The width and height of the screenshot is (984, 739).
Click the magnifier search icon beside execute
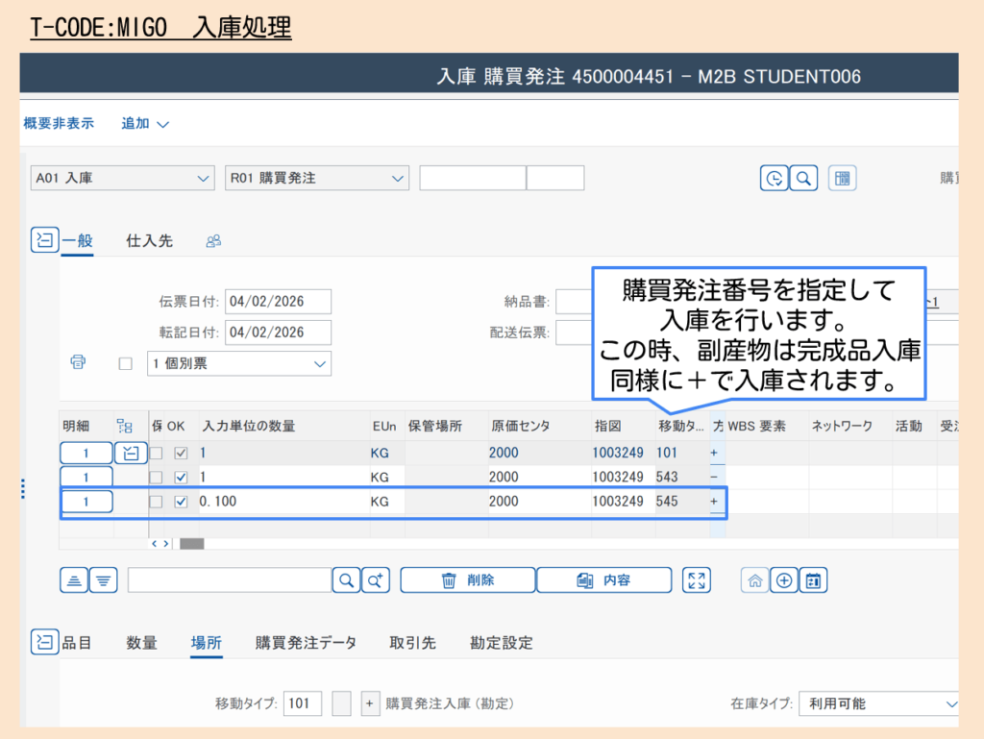tap(802, 178)
